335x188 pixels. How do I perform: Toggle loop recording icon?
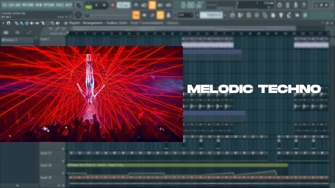click(168, 5)
